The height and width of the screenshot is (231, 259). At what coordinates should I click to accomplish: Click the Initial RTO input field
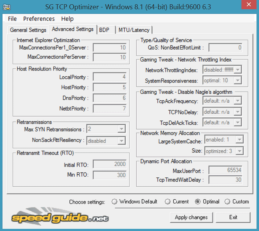[110, 164]
